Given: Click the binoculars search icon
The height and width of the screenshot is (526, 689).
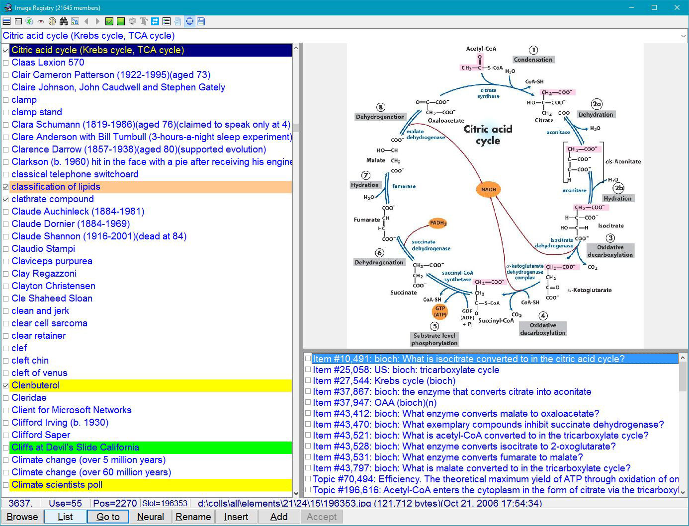Looking at the screenshot, I should (63, 21).
